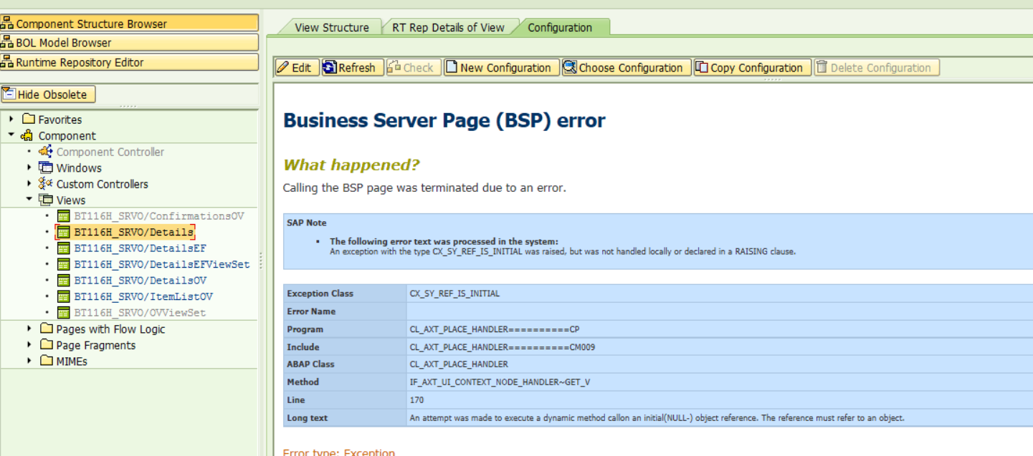Click the Copy Configuration button

(x=751, y=67)
